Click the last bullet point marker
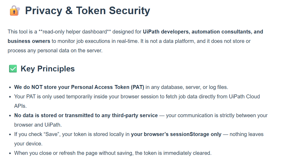The image size is (306, 164). 10,154
